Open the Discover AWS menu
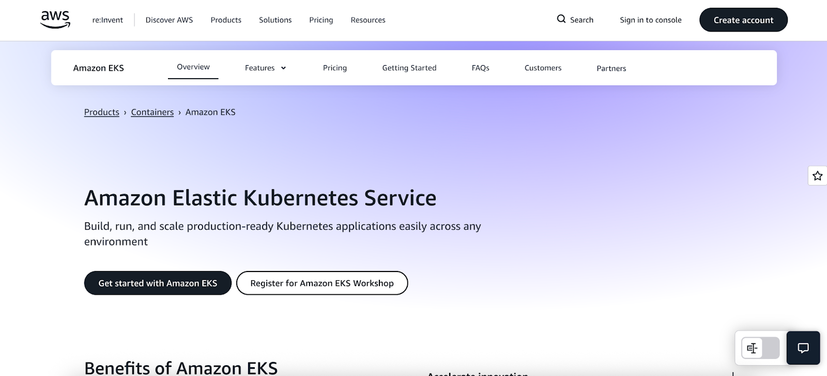Viewport: 827px width, 376px height. click(x=169, y=20)
